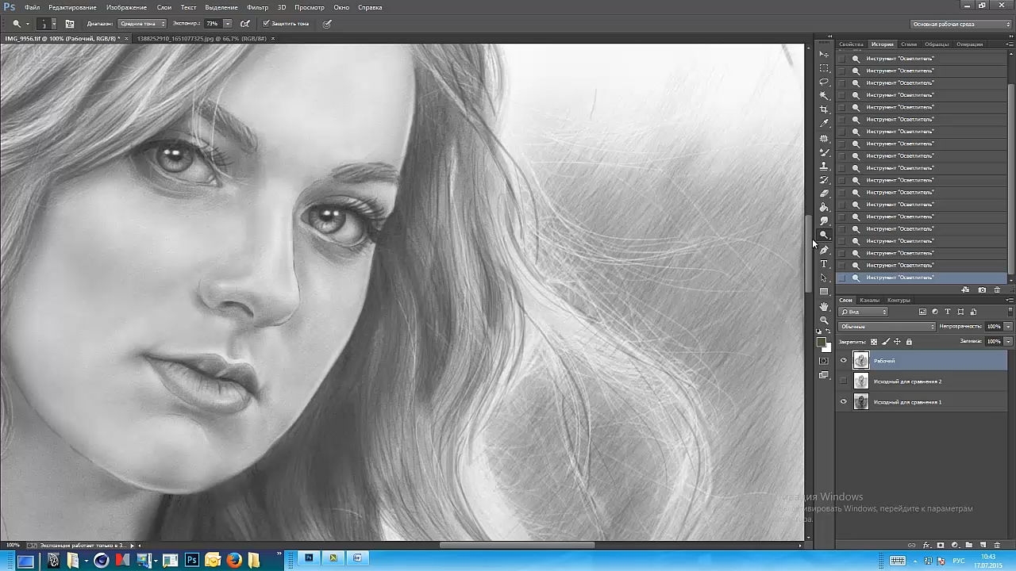Select the Healing Brush tool
1016x571 pixels.
coord(824,138)
